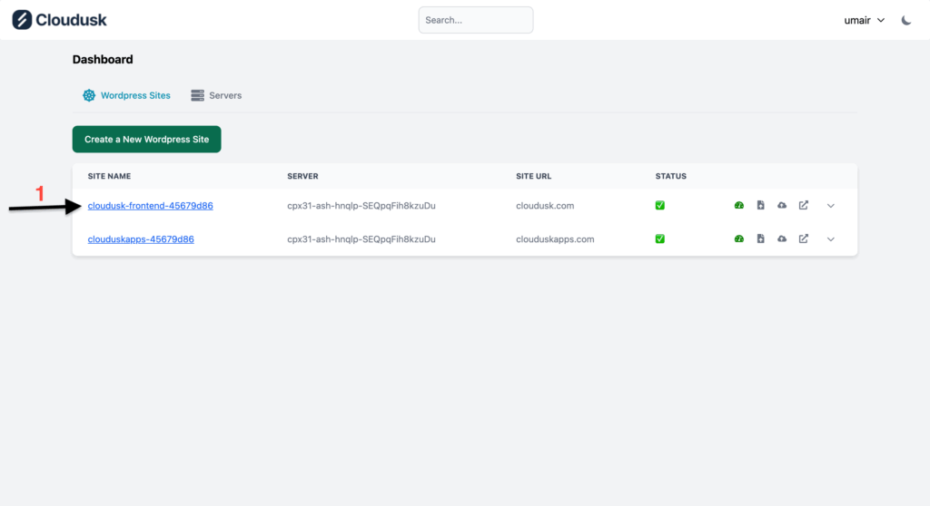The width and height of the screenshot is (930, 506).
Task: Open the cloudusk-frontend-45679d86 site link
Action: point(150,206)
